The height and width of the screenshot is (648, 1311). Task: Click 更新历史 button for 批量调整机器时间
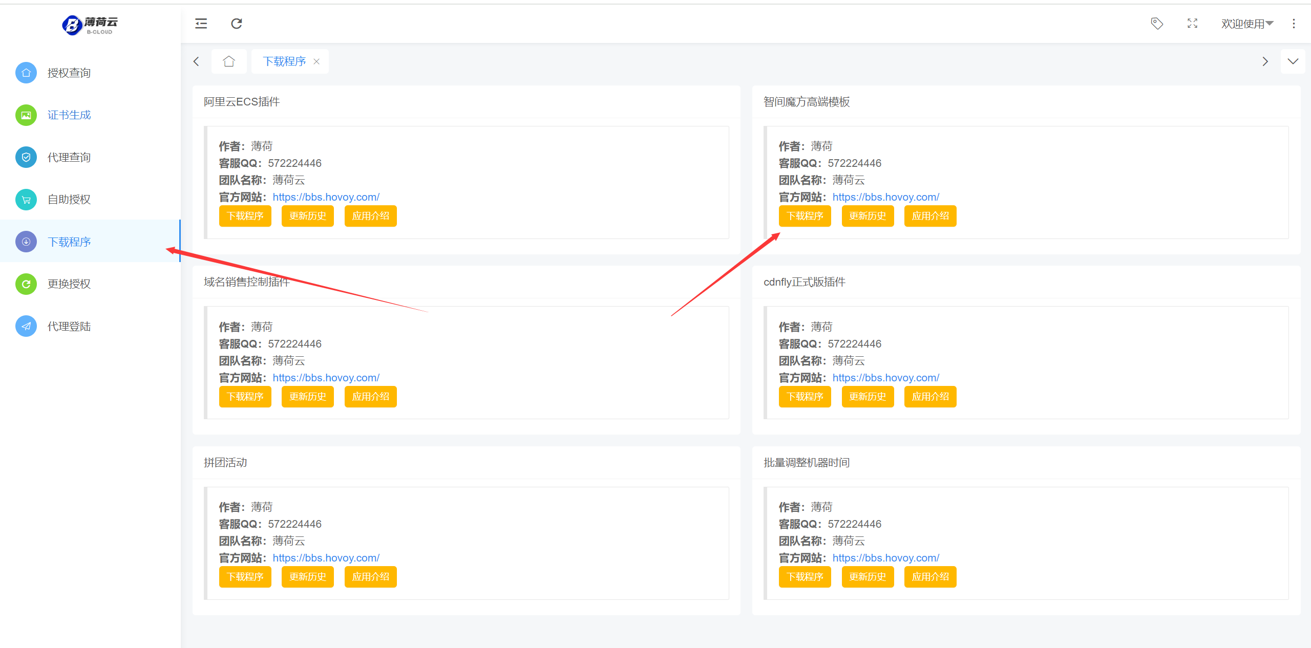868,577
